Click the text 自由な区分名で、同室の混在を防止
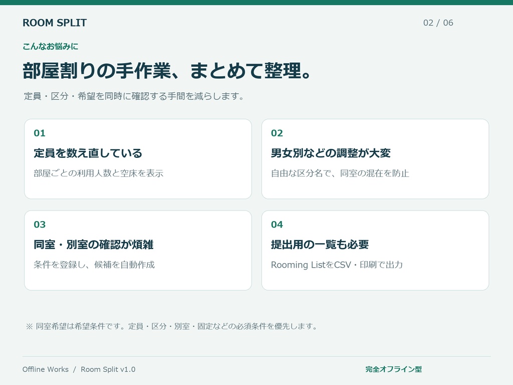 pyautogui.click(x=340, y=173)
